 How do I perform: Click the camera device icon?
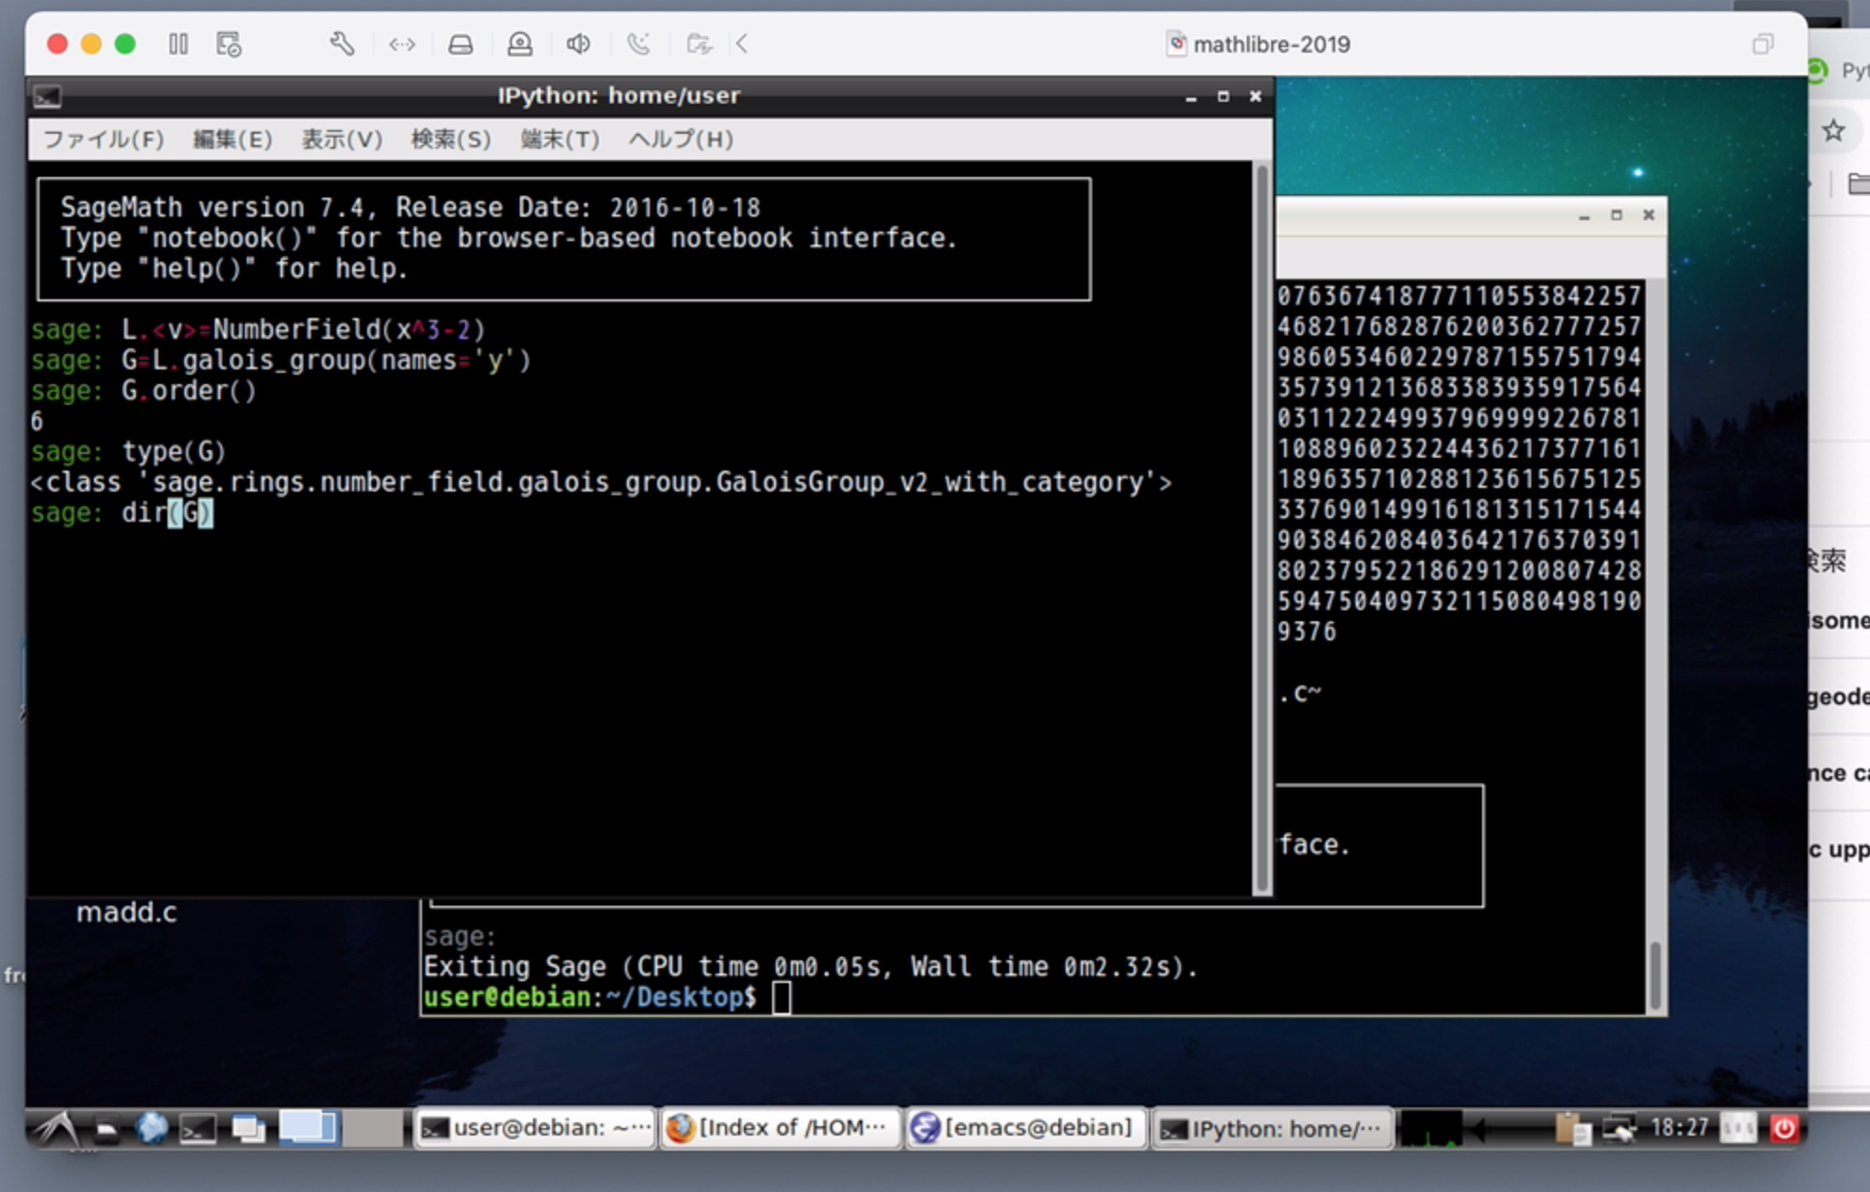(520, 44)
